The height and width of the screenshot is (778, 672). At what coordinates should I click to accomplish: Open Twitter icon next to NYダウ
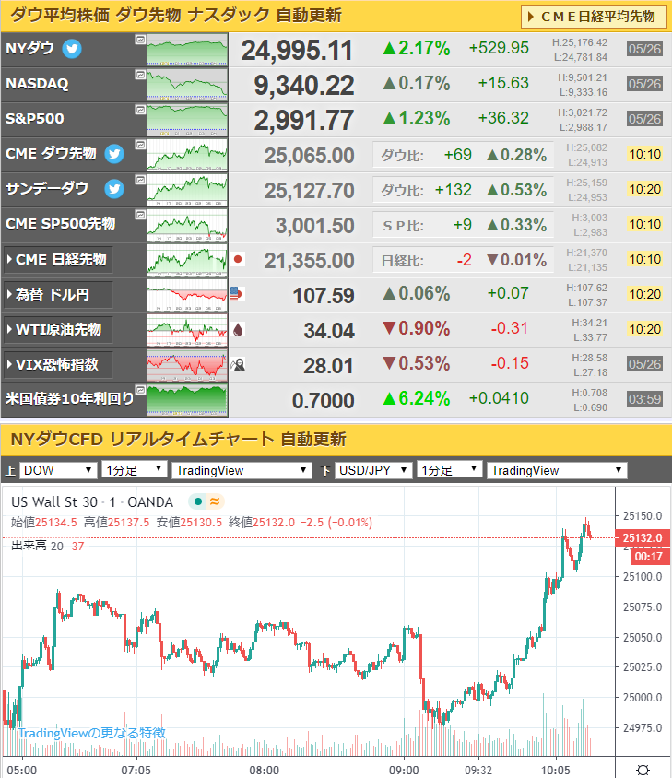pyautogui.click(x=72, y=49)
